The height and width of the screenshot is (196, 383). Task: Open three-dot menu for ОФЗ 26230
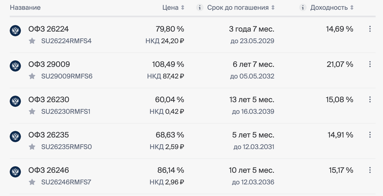coord(370,100)
